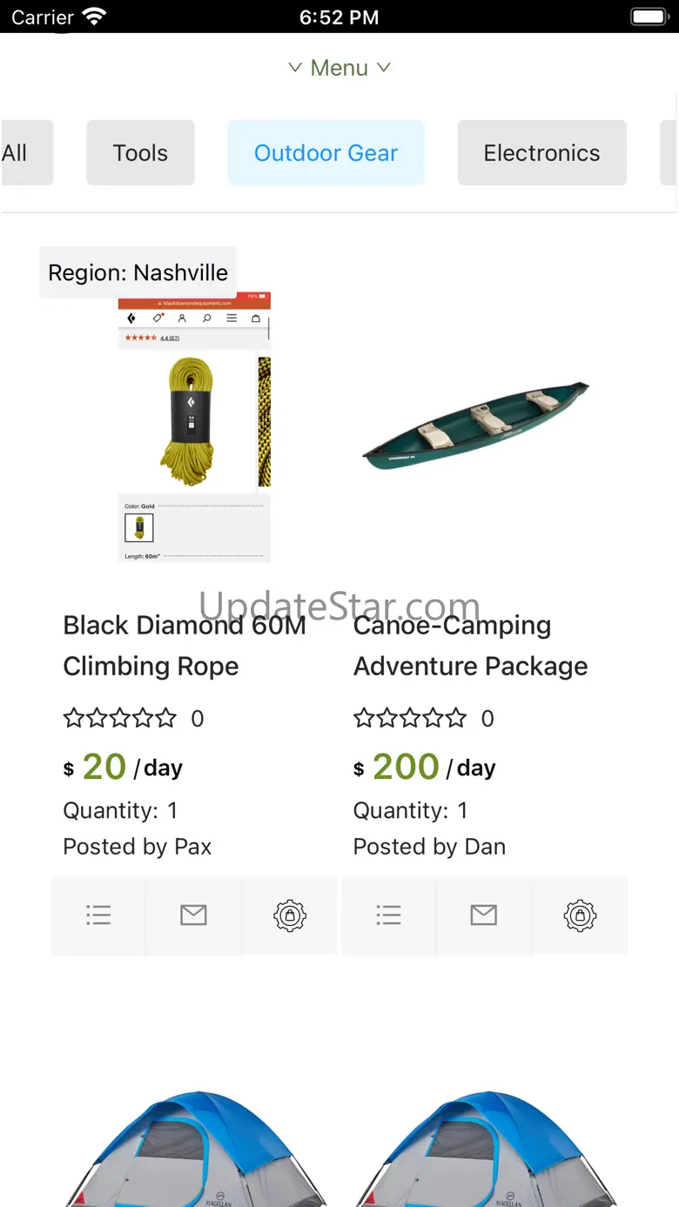Select the Electronics category tab

[541, 153]
